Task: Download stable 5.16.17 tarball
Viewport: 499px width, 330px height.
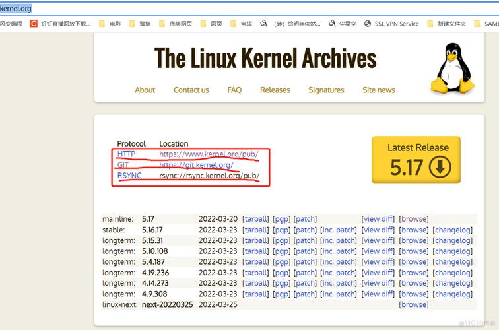Action: coord(255,230)
